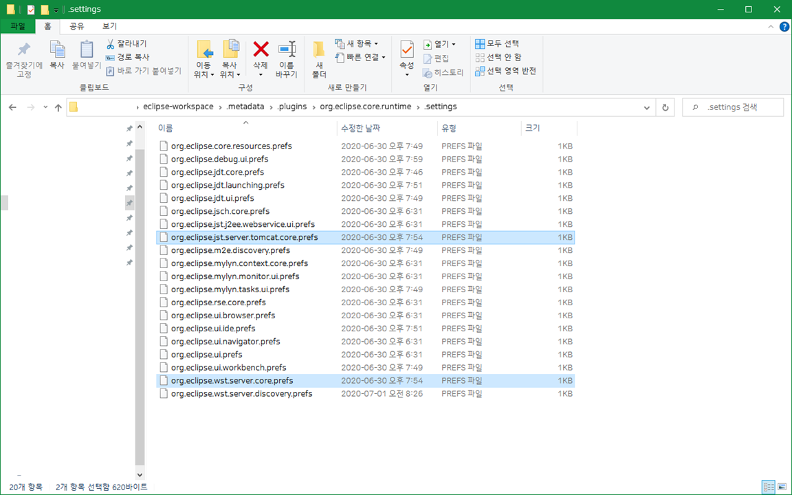Navigate to org.eclipse.core.runtime breadcrumb
This screenshot has width=792, height=495.
click(366, 107)
